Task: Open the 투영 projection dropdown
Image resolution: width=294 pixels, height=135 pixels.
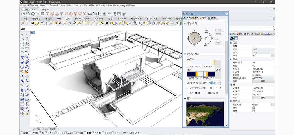Action: coord(273,55)
